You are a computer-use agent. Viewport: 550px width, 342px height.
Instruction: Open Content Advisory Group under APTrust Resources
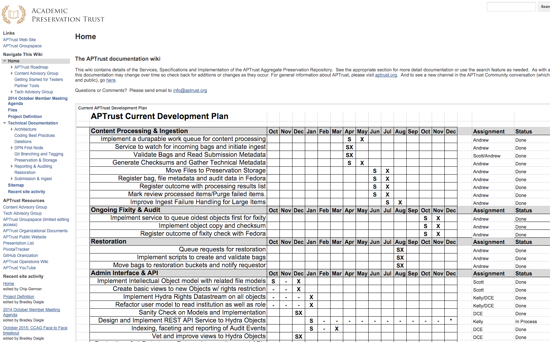25,207
